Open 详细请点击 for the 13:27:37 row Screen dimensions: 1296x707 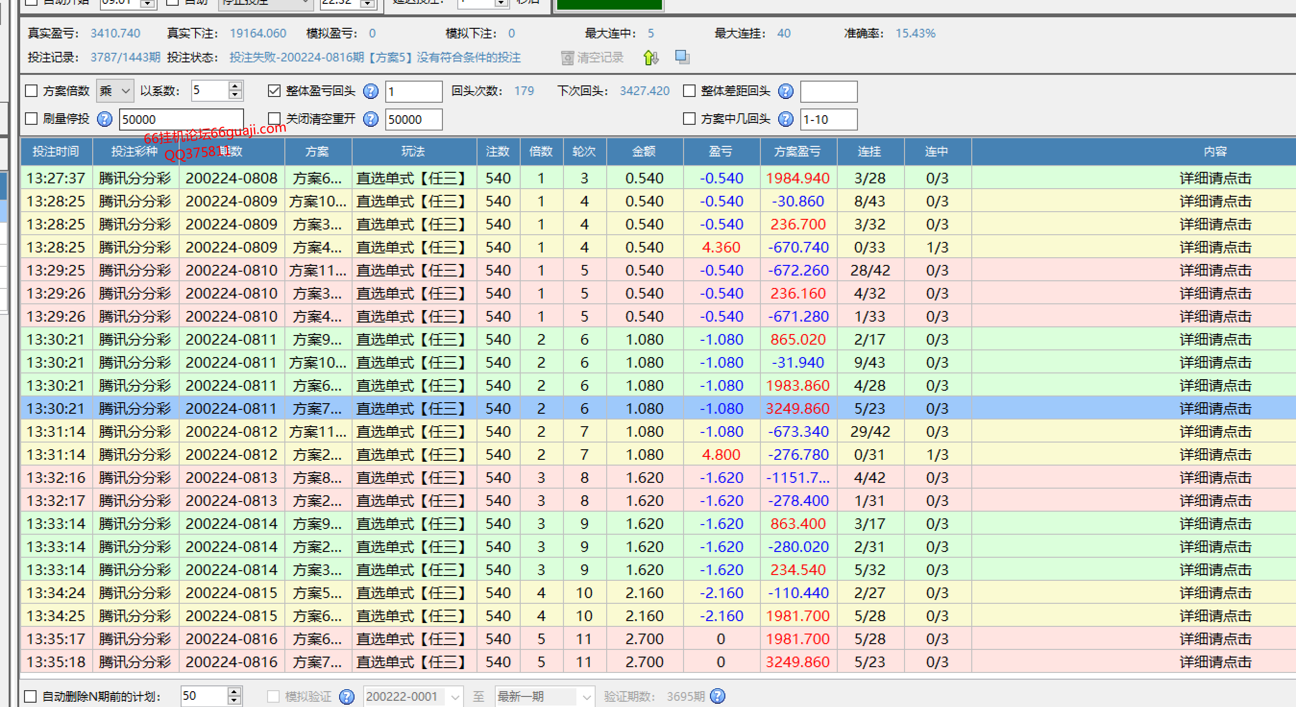(x=1215, y=178)
